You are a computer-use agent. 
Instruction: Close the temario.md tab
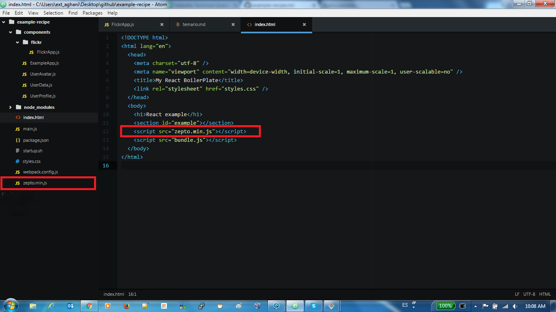(x=233, y=25)
